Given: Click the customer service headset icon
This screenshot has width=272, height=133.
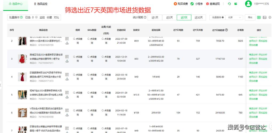Looking at the screenshot, I should (x=229, y=4).
